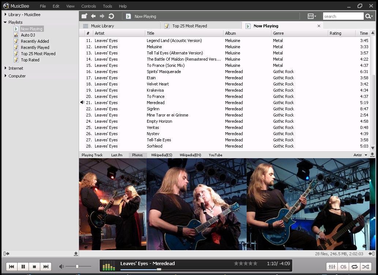378x275 pixels.
Task: Toggle shuffle mode
Action: tap(366, 267)
